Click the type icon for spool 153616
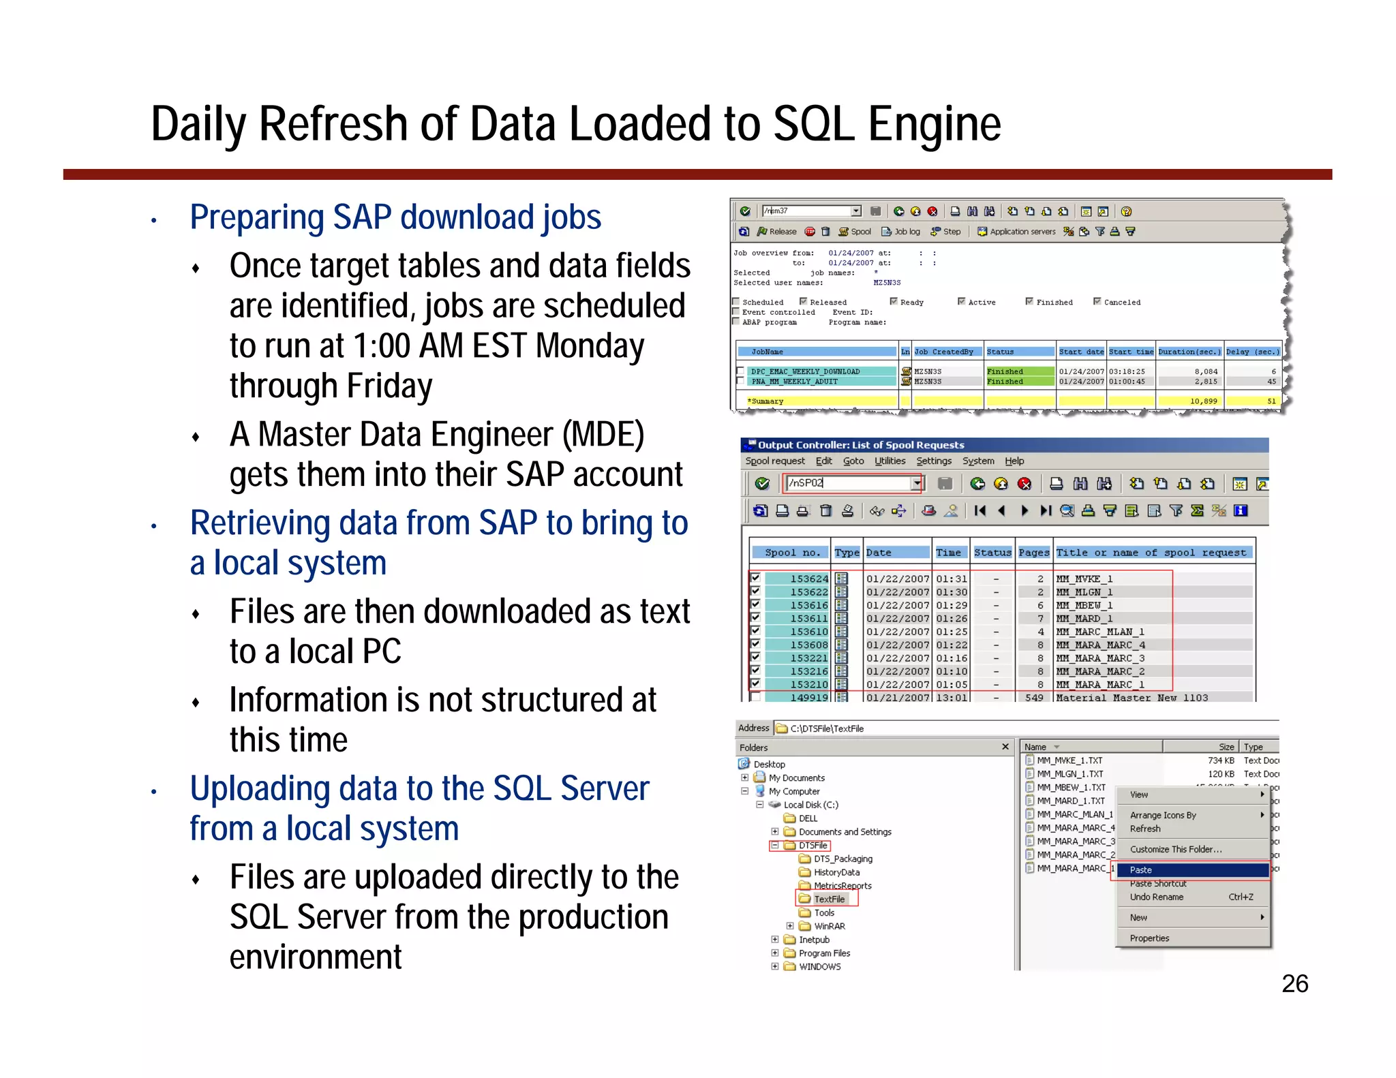This screenshot has height=1078, width=1396. [x=842, y=605]
